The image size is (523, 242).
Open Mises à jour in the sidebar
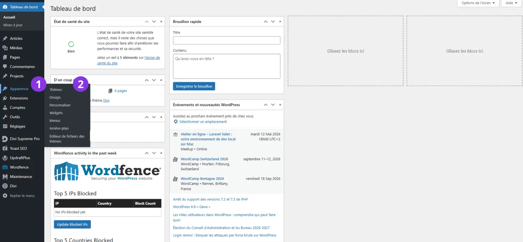[x=13, y=25]
